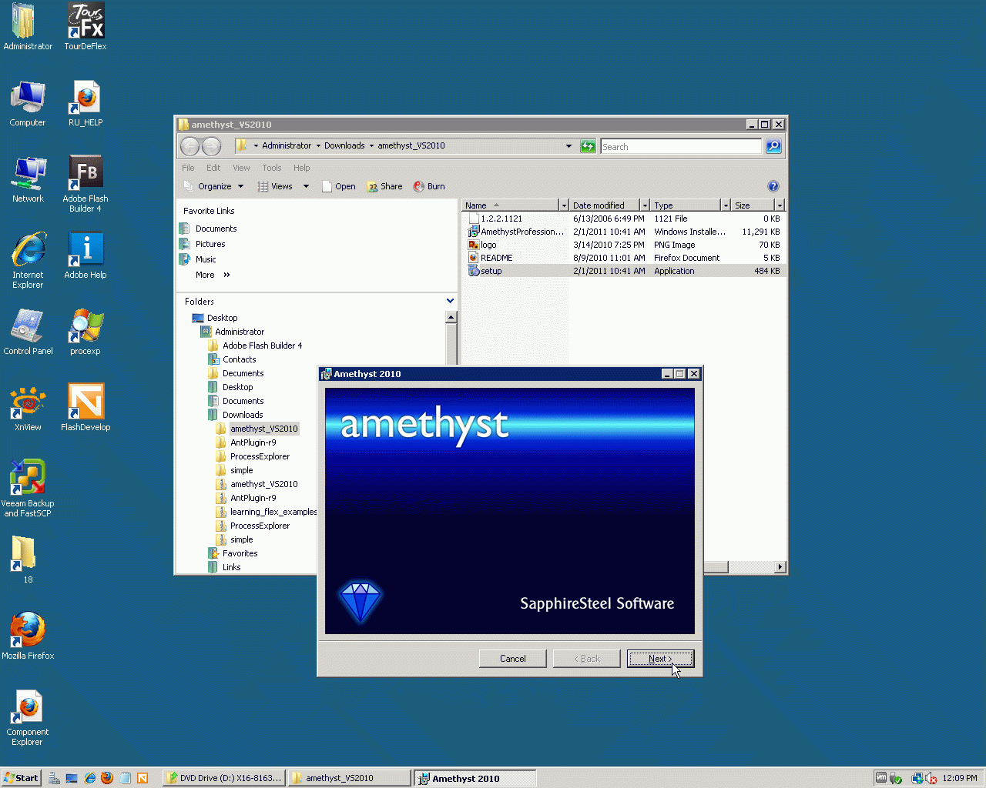Launch FlashDevelop from the Quick Launch bar
Image resolution: width=986 pixels, height=788 pixels.
coord(143,778)
